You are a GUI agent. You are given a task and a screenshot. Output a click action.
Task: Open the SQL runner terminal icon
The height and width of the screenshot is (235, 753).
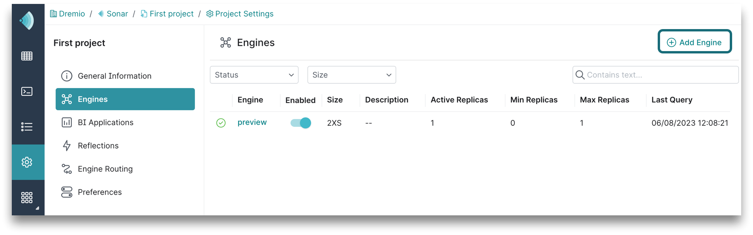27,92
